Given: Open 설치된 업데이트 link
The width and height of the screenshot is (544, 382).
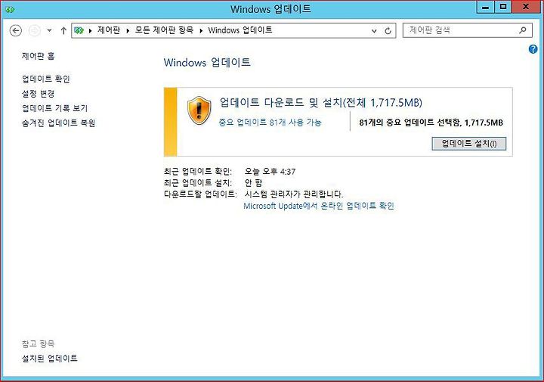Looking at the screenshot, I should tap(50, 358).
